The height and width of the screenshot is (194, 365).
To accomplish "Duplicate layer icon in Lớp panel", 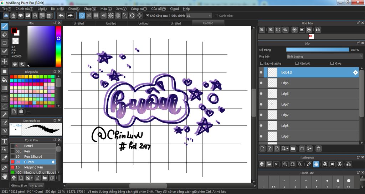I will pyautogui.click(x=302, y=149).
